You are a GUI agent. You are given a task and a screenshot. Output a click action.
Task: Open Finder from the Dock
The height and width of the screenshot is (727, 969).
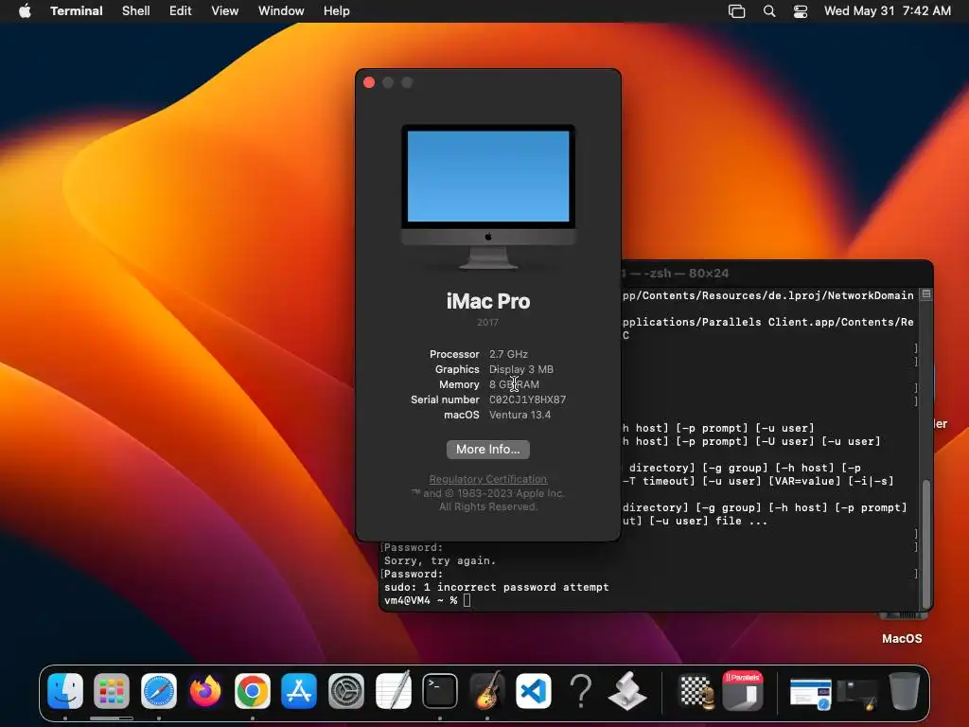(65, 690)
